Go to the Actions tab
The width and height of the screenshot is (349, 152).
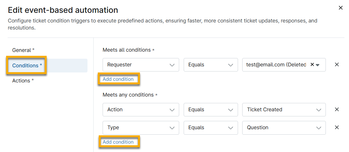pos(23,80)
